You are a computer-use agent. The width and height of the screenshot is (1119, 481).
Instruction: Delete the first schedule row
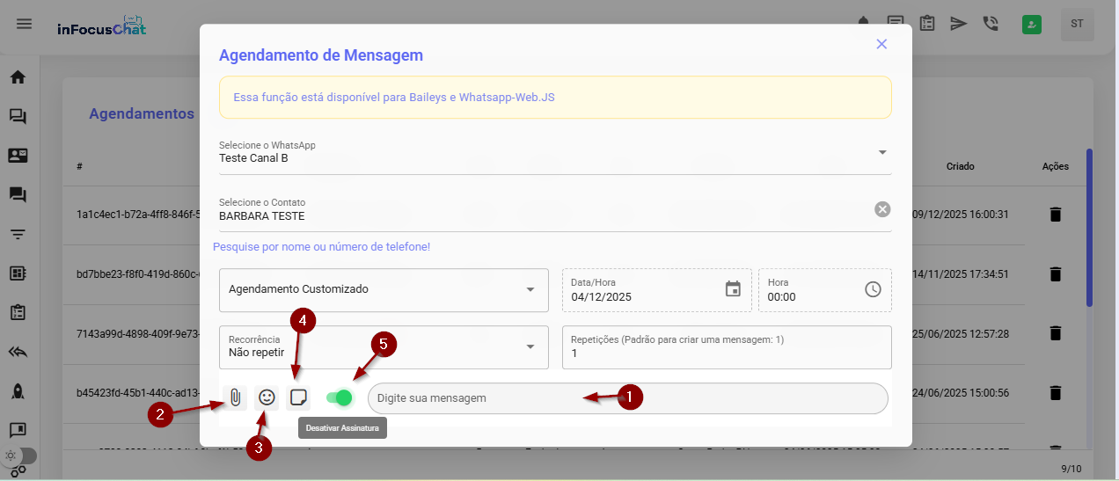(1056, 215)
